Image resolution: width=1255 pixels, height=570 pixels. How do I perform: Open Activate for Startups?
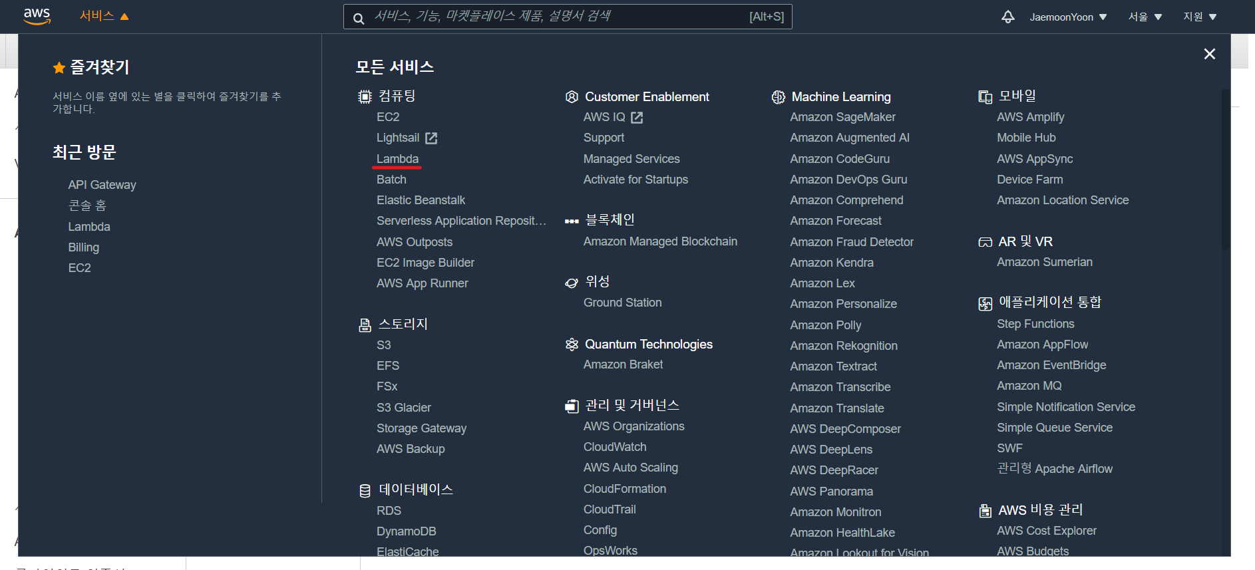635,180
